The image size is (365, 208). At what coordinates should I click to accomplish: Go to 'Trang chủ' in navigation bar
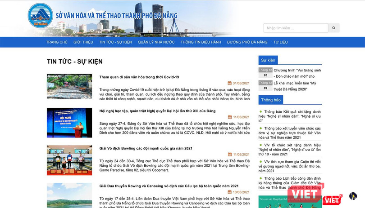[x=57, y=42]
